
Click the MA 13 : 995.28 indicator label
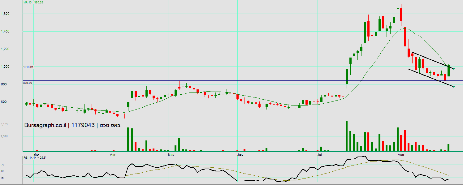click(34, 2)
